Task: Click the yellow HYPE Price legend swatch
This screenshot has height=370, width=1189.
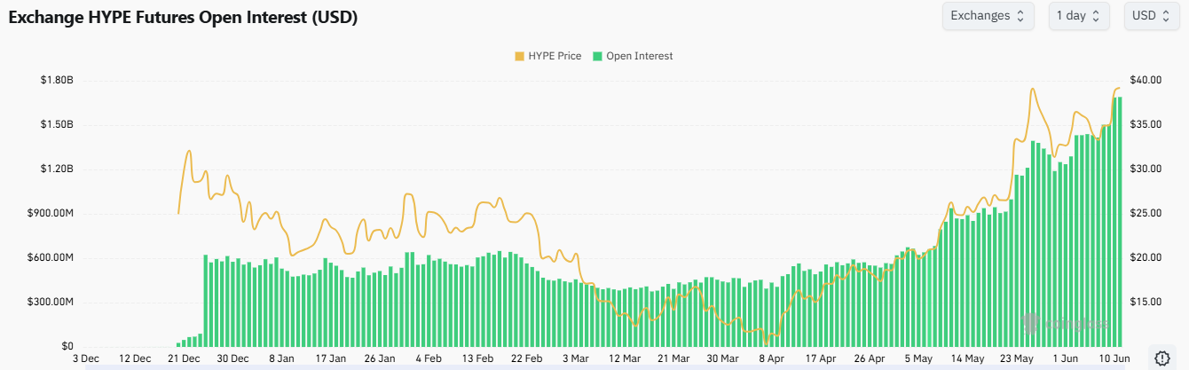Action: tap(519, 56)
